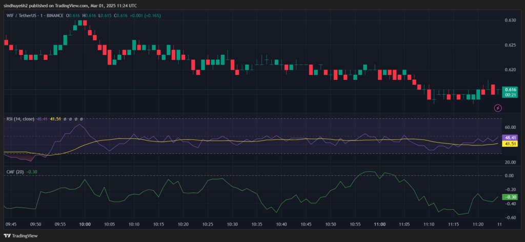
Task: Click the green -0.30 CMF value tag
Action: pyautogui.click(x=511, y=197)
